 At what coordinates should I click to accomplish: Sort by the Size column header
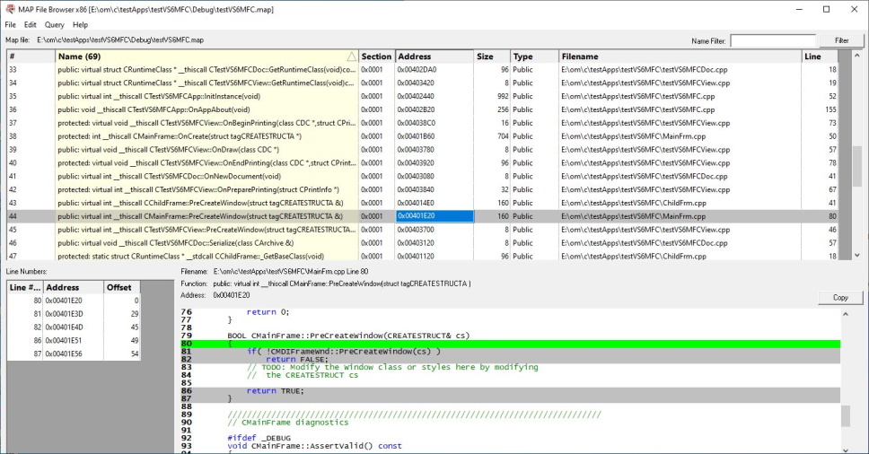490,57
